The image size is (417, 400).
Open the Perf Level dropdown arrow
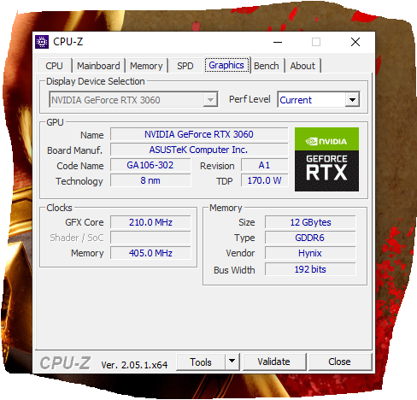click(352, 100)
